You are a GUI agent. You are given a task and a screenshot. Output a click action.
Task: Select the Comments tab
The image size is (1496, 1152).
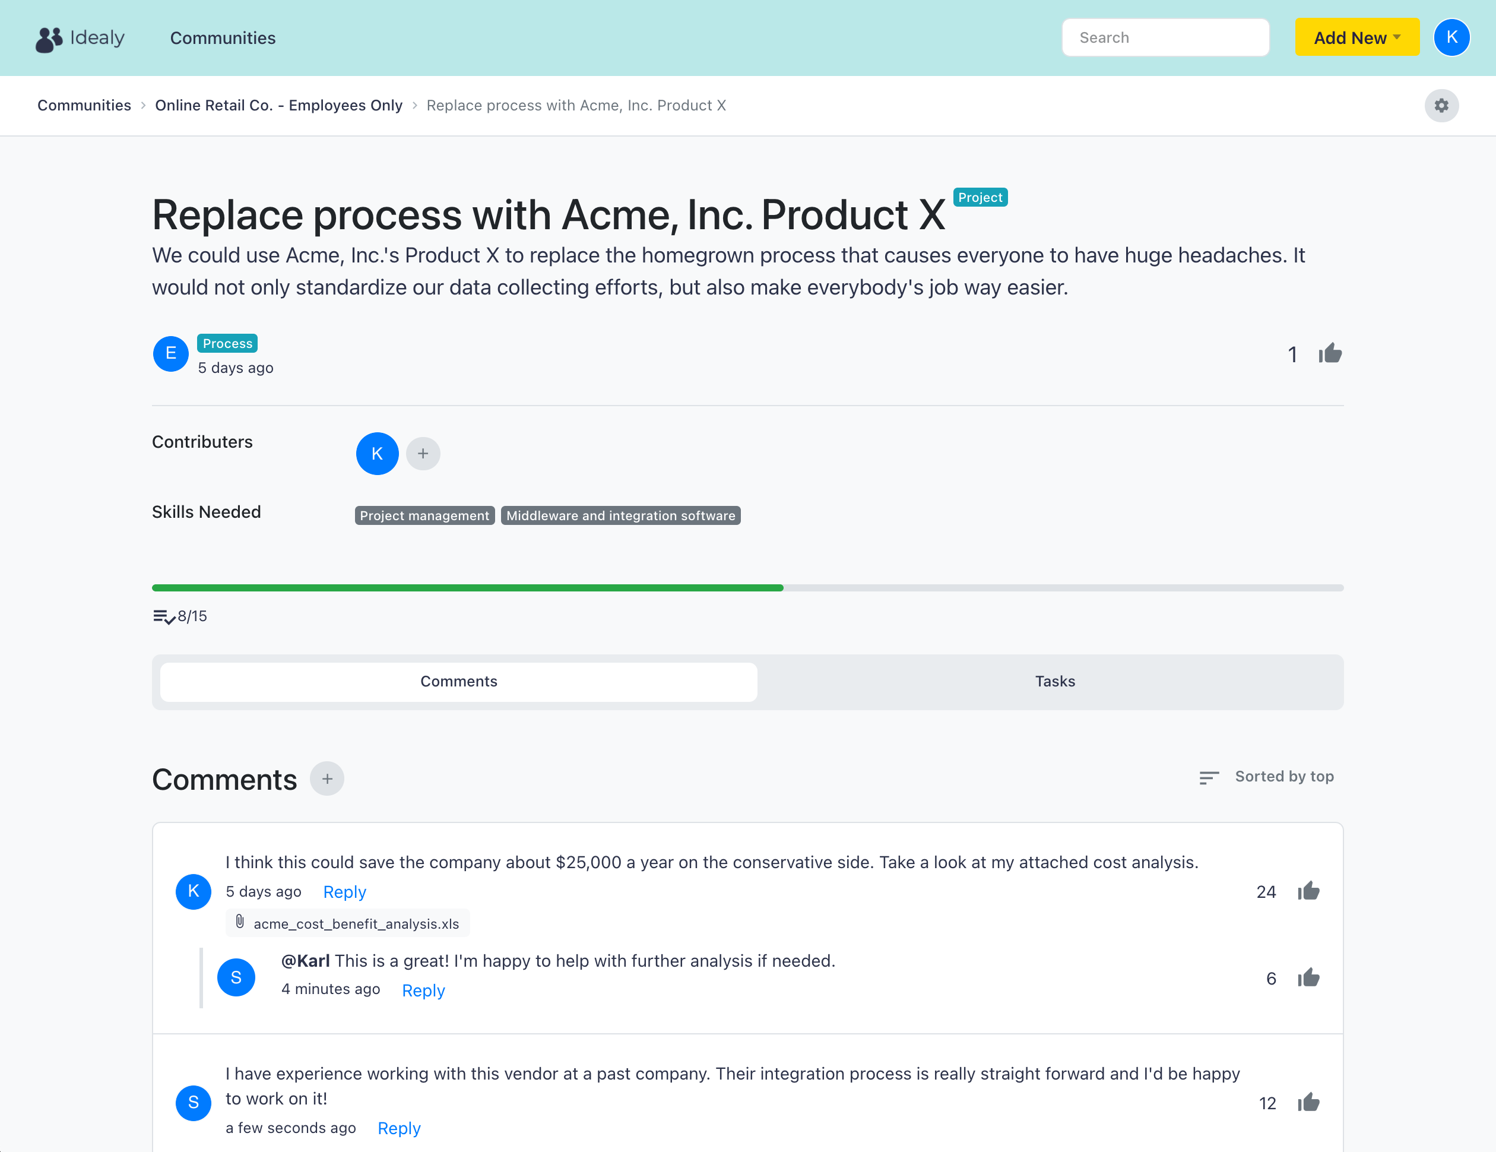[x=459, y=681]
